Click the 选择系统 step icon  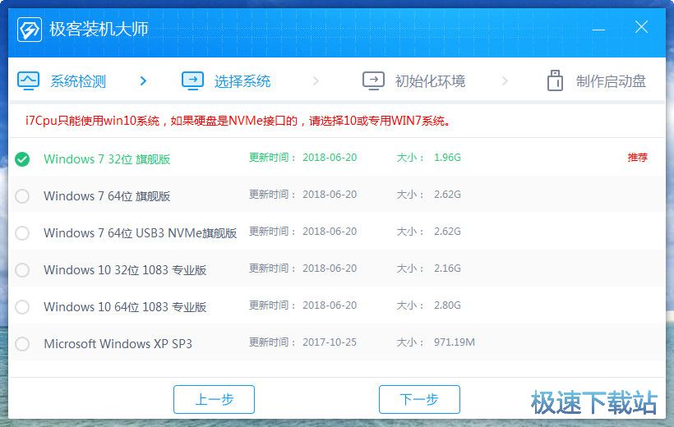(x=192, y=80)
